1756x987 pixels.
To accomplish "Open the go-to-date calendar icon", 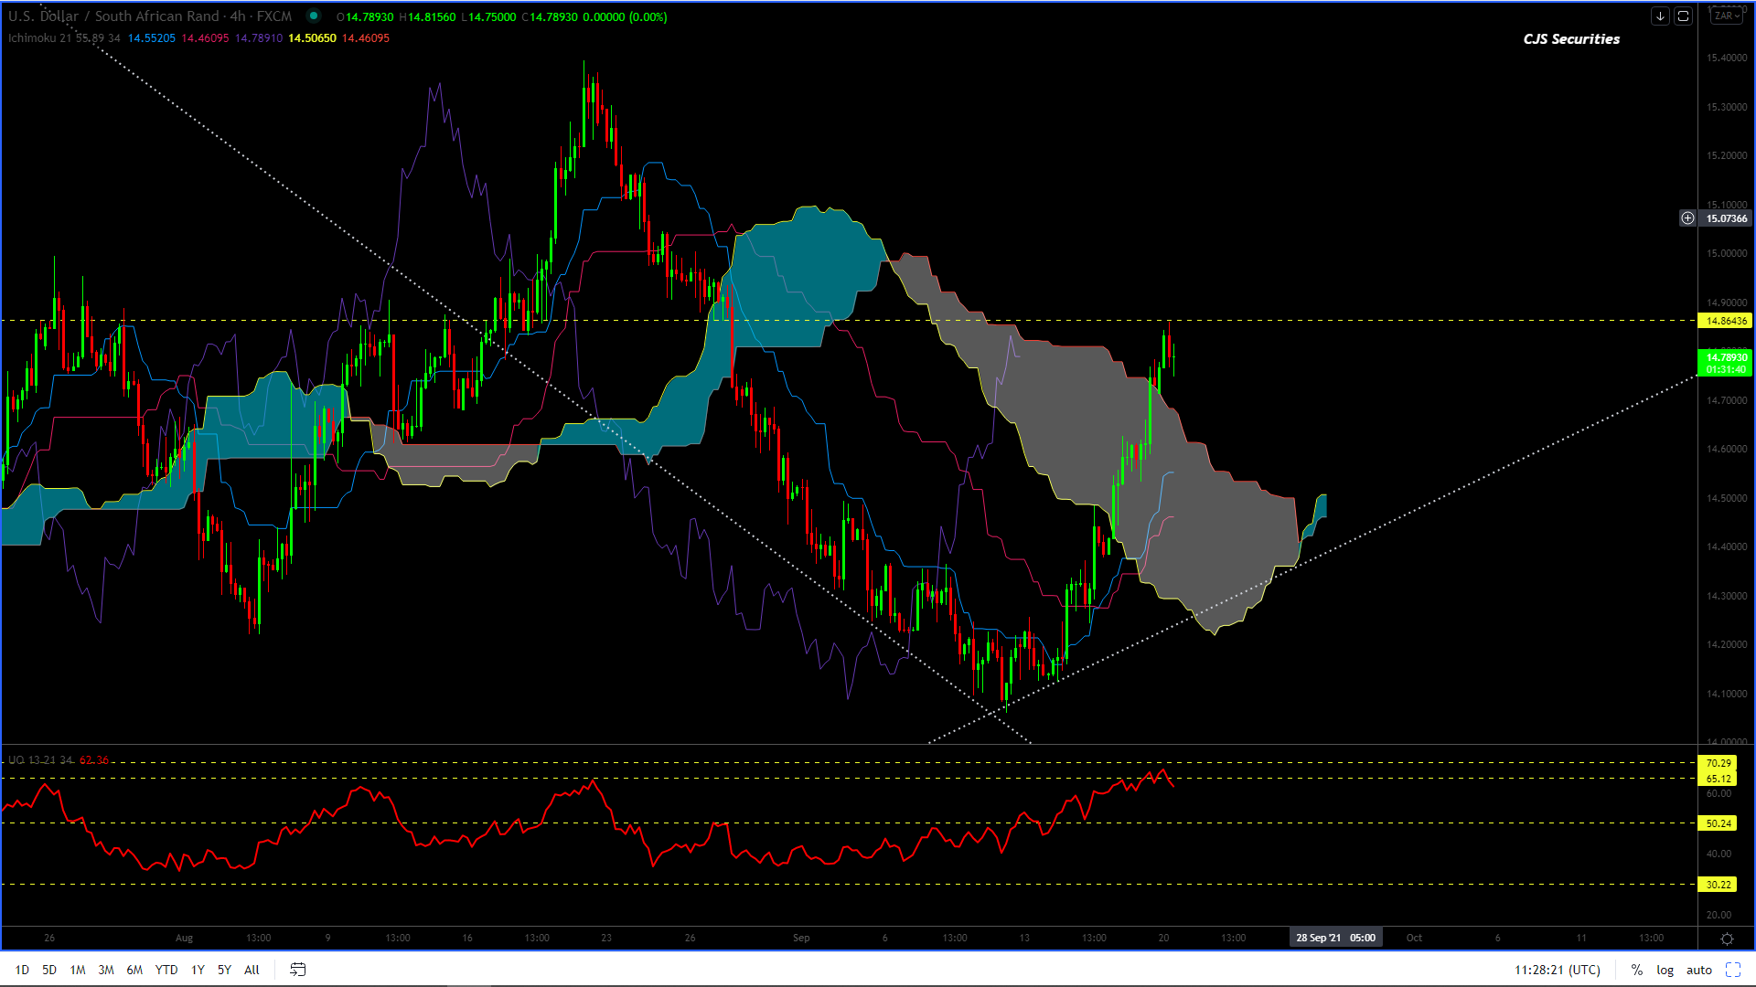I will 297,970.
